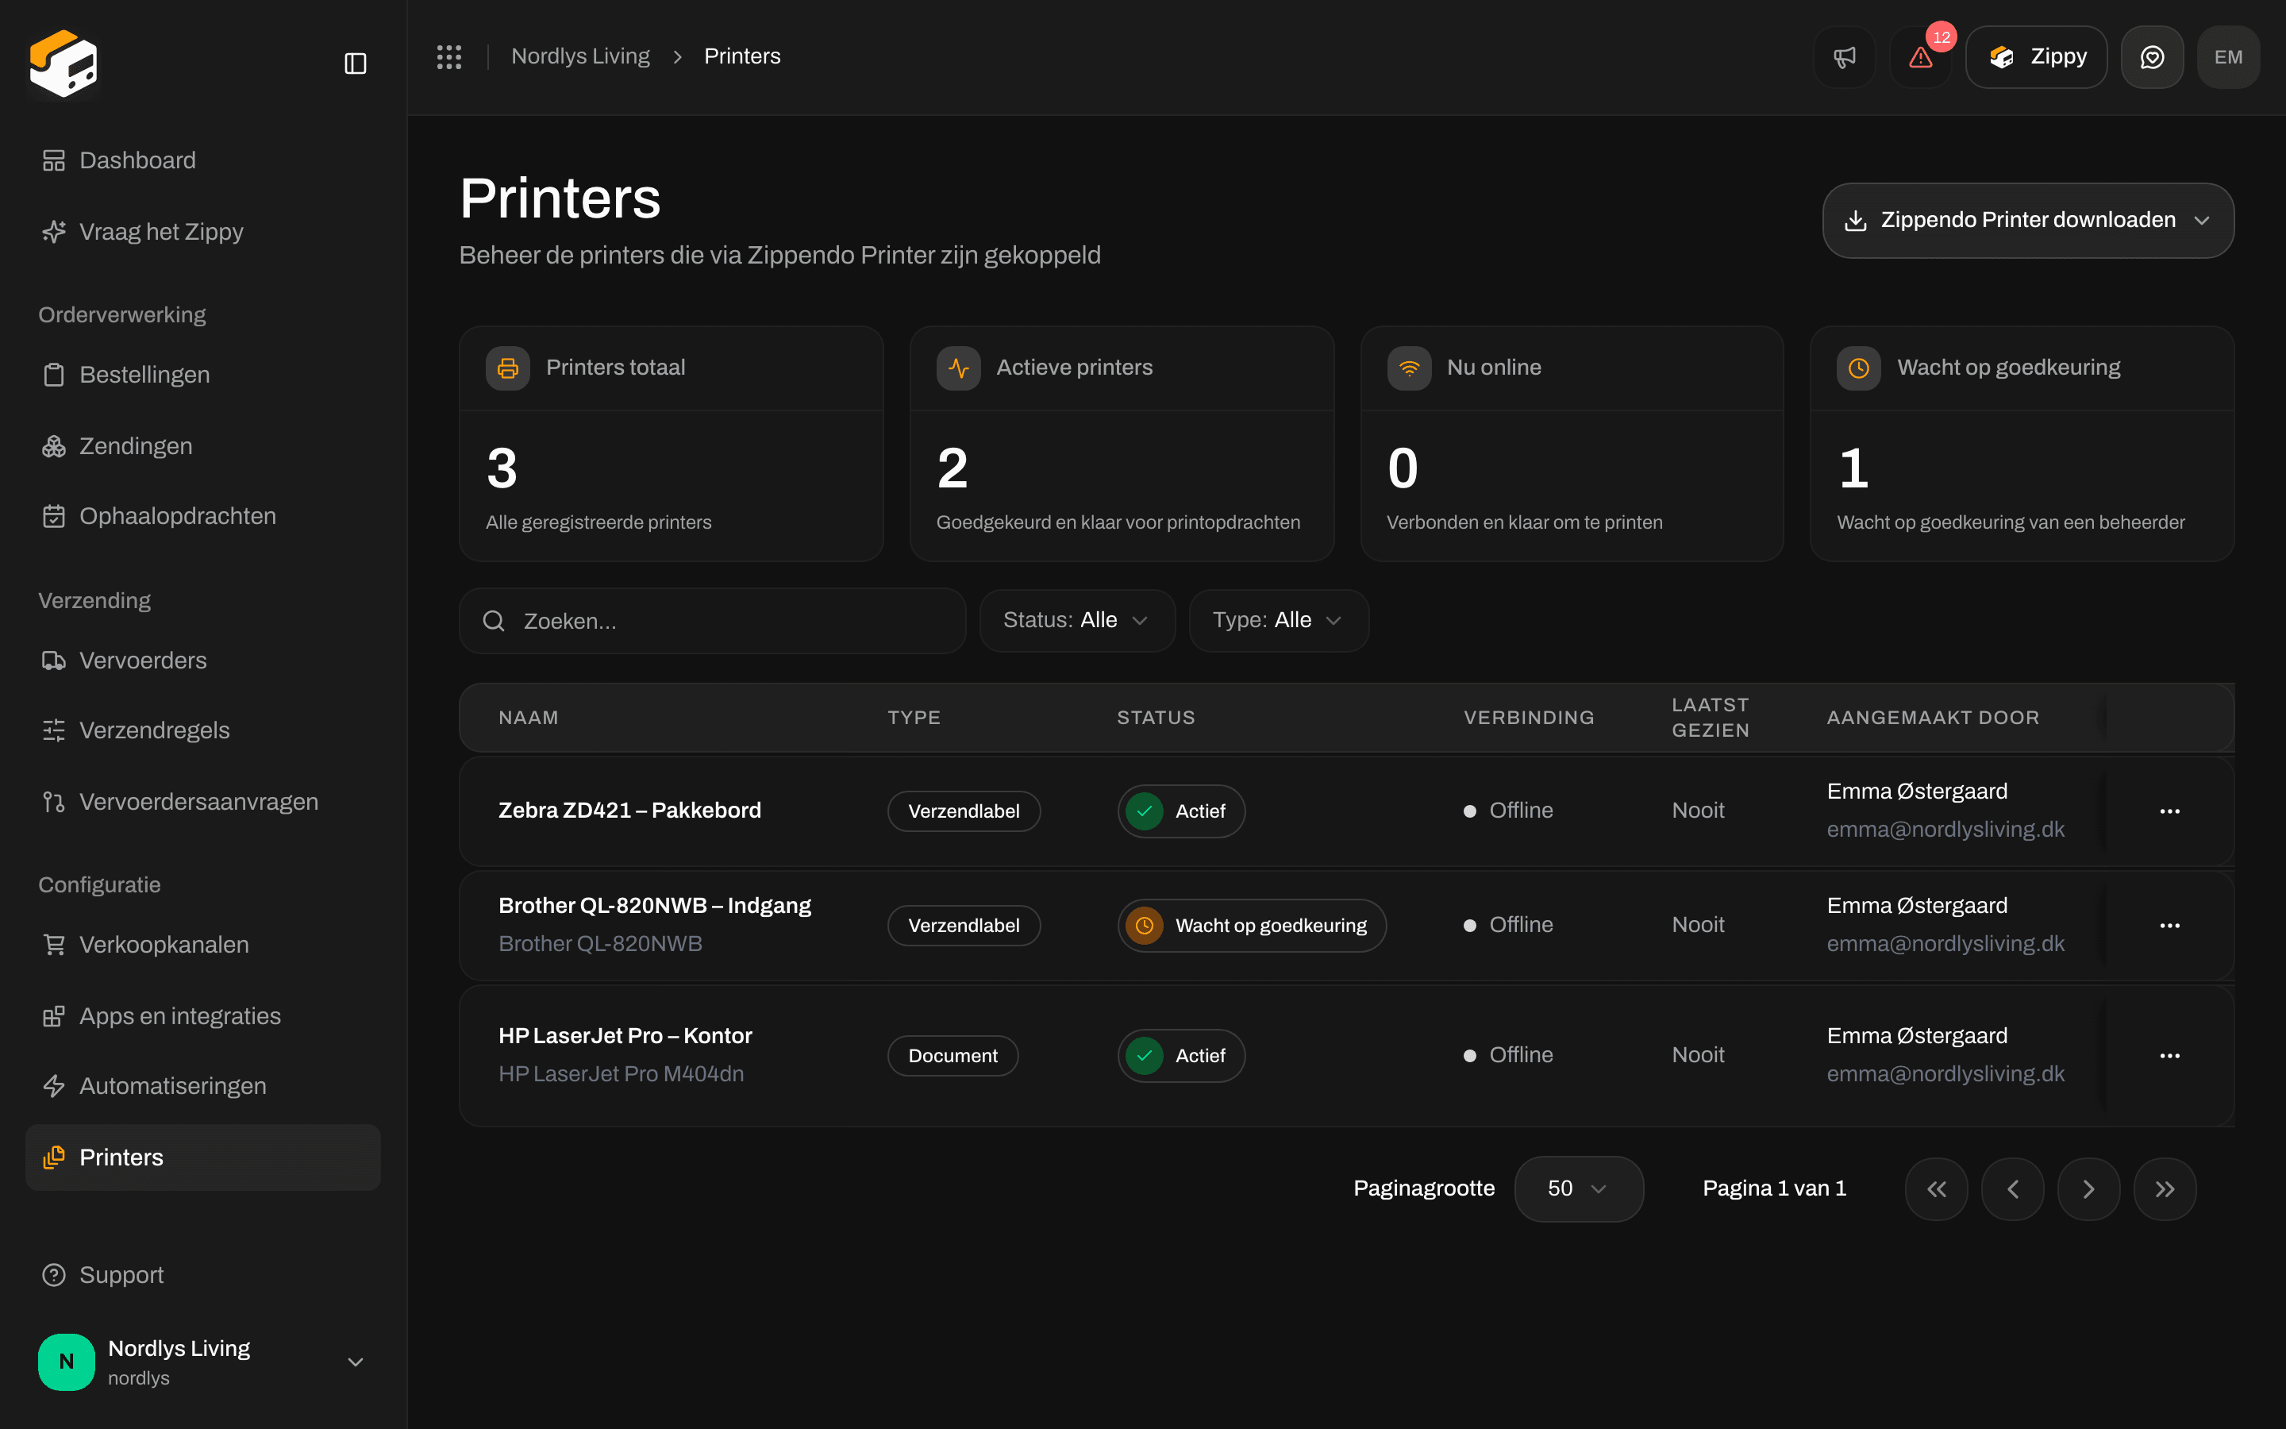Expand the Status filter dropdown

pos(1077,620)
